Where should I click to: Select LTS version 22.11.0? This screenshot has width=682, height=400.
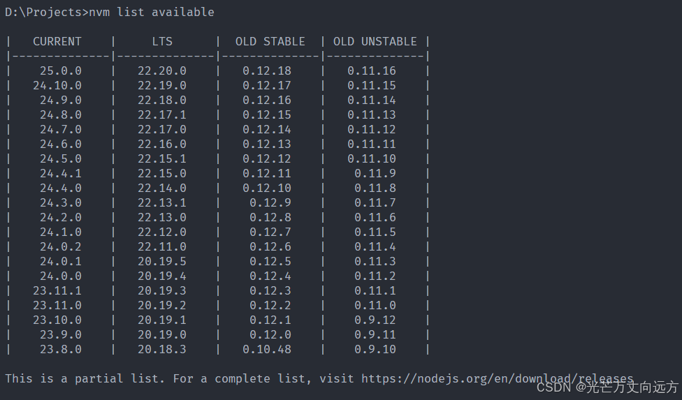[162, 246]
